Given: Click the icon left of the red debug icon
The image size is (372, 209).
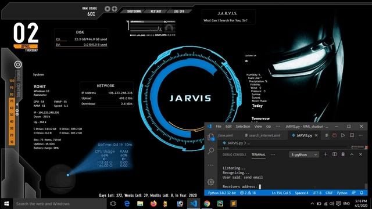Looking at the screenshot, I should click(x=327, y=135).
